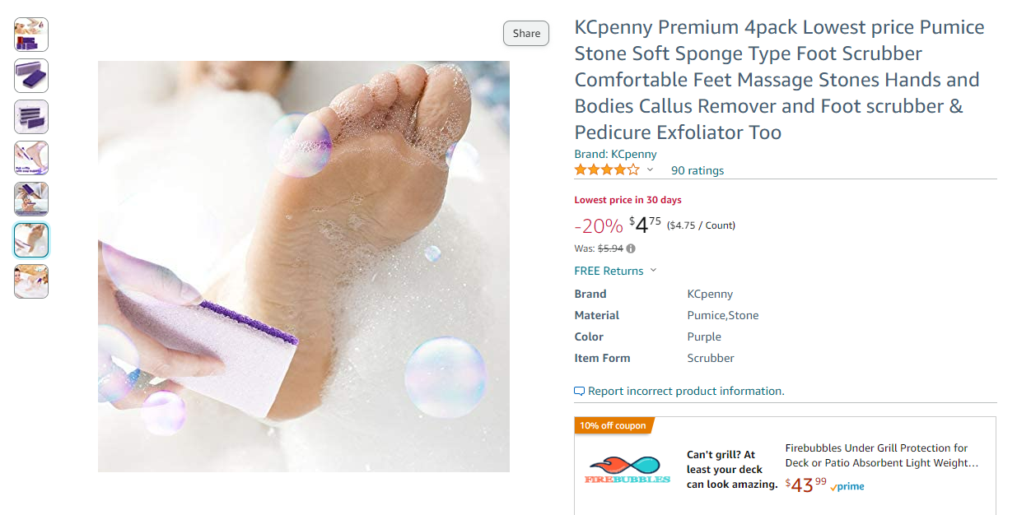Visit the Brand: KCpenny store link
Viewport: 1017px width, 515px height.
(x=615, y=154)
